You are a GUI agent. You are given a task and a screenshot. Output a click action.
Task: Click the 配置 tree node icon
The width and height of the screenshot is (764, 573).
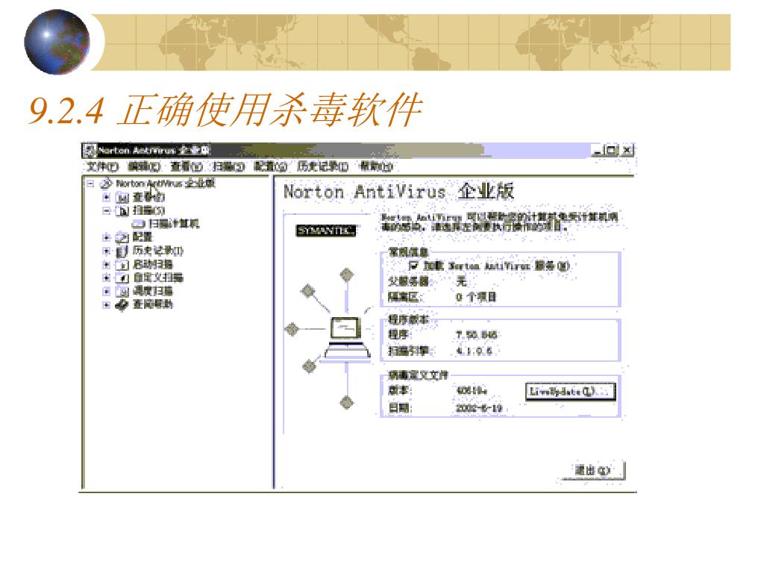pos(122,238)
